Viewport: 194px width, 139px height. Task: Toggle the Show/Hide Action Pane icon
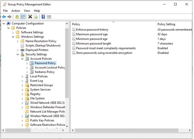pos(49,17)
